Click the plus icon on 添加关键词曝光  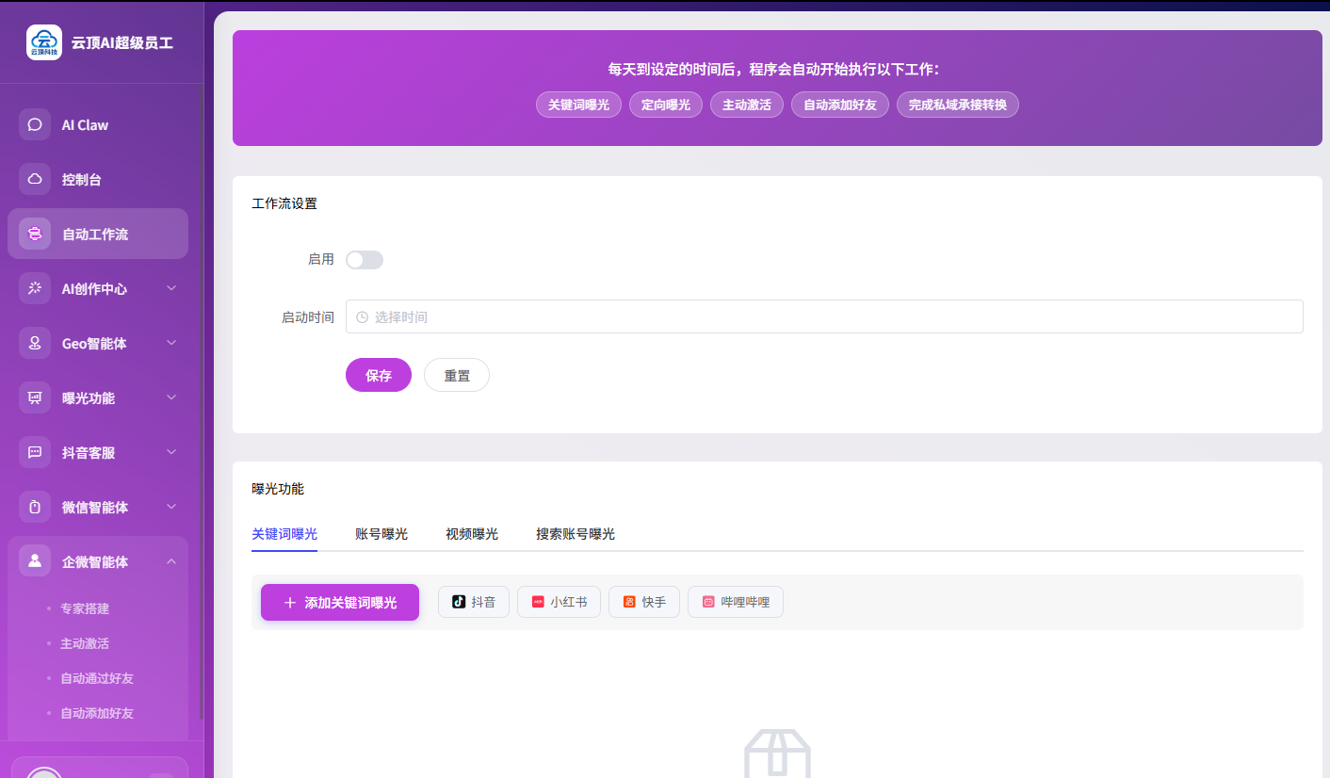[290, 603]
